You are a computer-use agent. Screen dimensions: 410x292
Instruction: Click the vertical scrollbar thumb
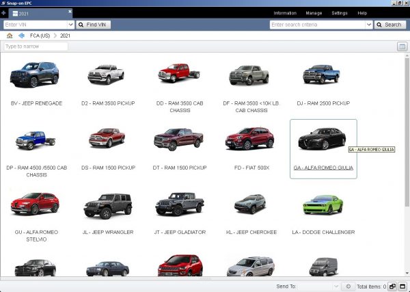pos(407,132)
